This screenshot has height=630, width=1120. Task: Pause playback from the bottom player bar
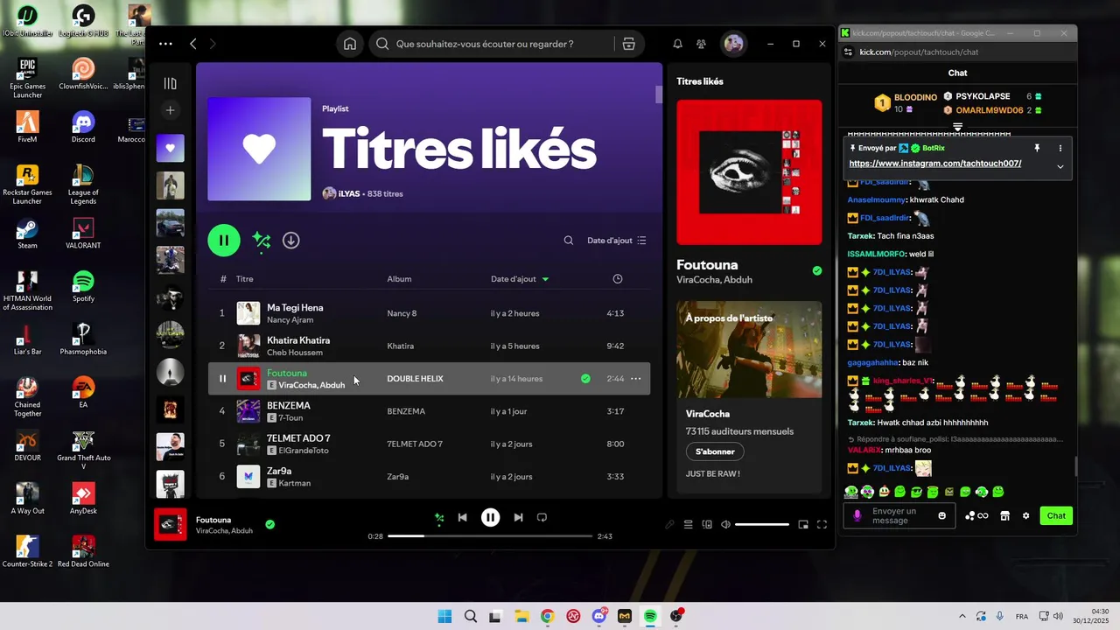tap(490, 517)
